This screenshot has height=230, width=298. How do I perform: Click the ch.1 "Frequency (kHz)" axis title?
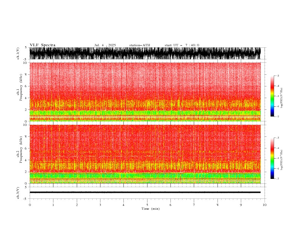point(21,87)
